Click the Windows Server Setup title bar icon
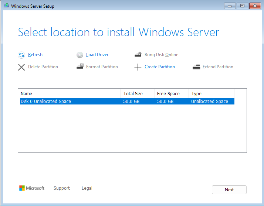 click(6, 6)
